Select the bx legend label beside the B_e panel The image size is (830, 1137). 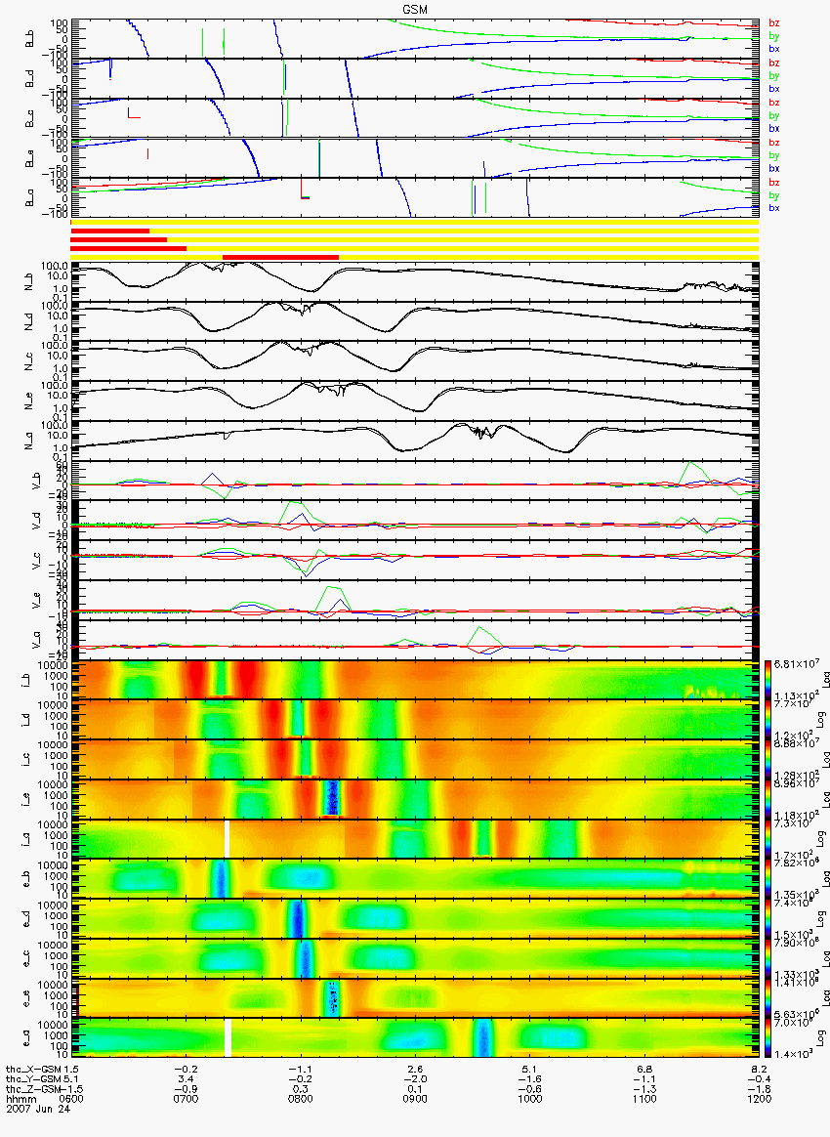(x=774, y=168)
